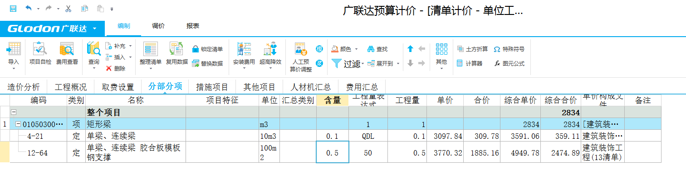Open the quick access customize dropdown
This screenshot has width=686, height=189.
112,9
